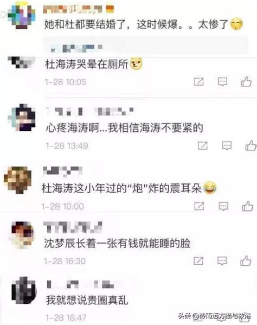Open avatar of 沈梦辰长着一张 commenter
The height and width of the screenshot is (325, 257).
tap(22, 235)
